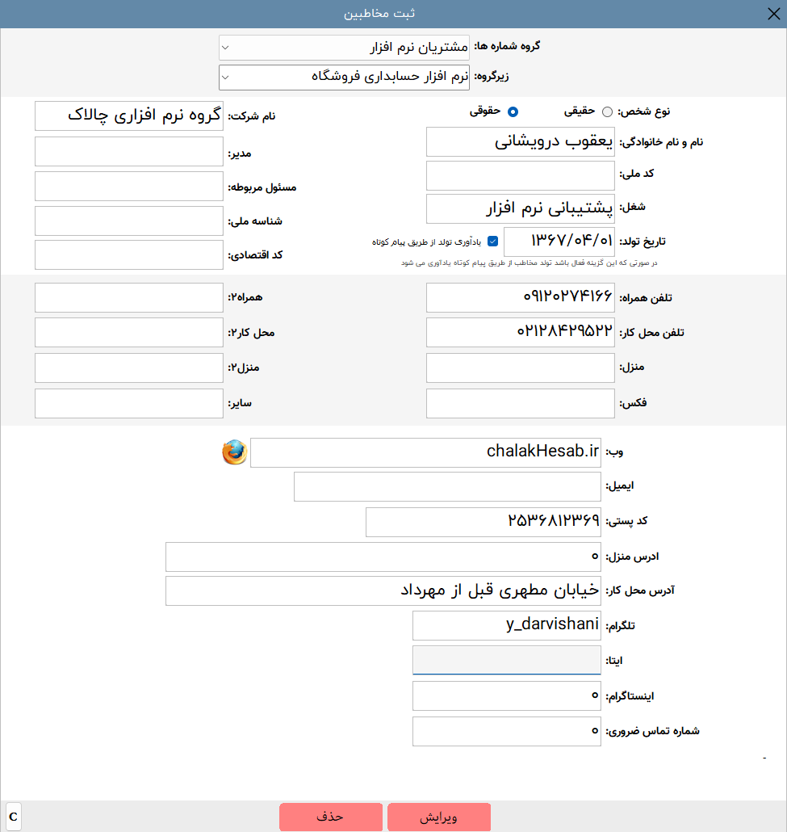
Task: Click the نام و نام خانوادگی field
Action: (520, 142)
